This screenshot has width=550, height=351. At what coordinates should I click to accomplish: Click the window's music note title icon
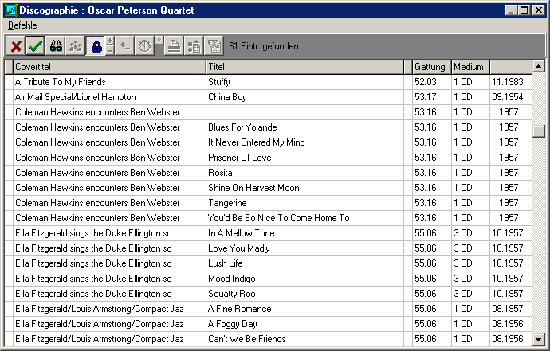[x=11, y=10]
